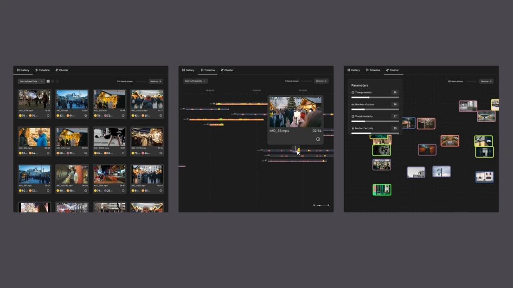Image resolution: width=513 pixels, height=288 pixels.
Task: Click info icon on IMG_6798.mp4 card
Action: (48, 116)
